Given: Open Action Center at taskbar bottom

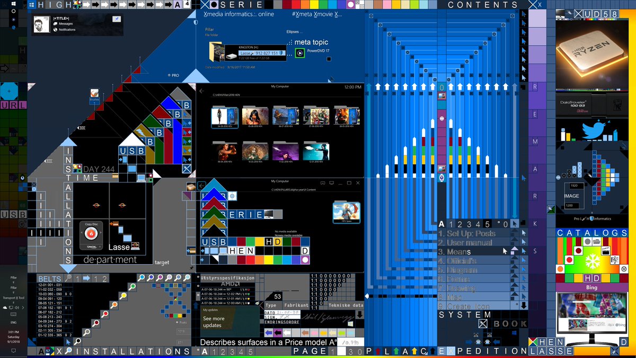Looking at the screenshot, I should (x=13, y=351).
